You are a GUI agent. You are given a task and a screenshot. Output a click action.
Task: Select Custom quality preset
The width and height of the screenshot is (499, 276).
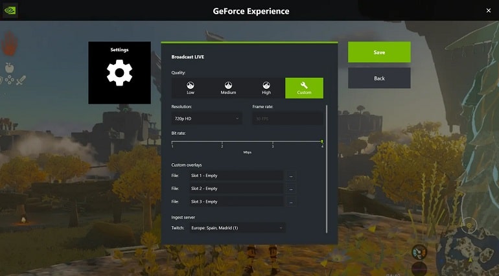coord(304,88)
